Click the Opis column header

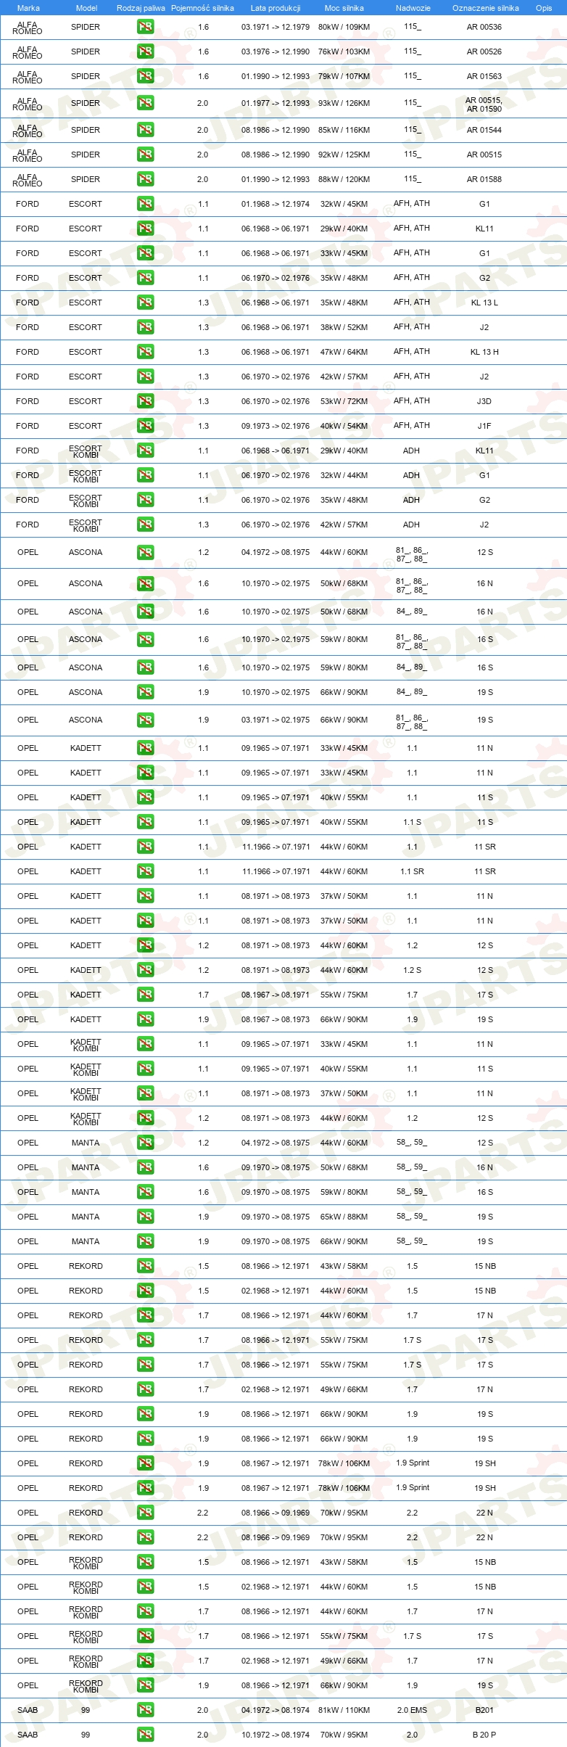point(544,8)
